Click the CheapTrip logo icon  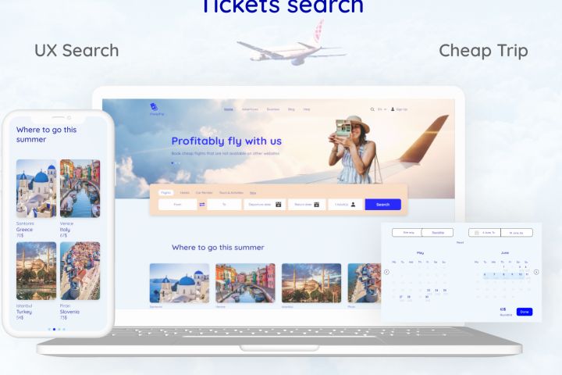(x=154, y=106)
